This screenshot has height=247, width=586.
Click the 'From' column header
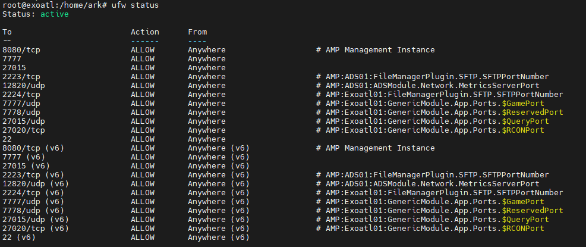197,32
